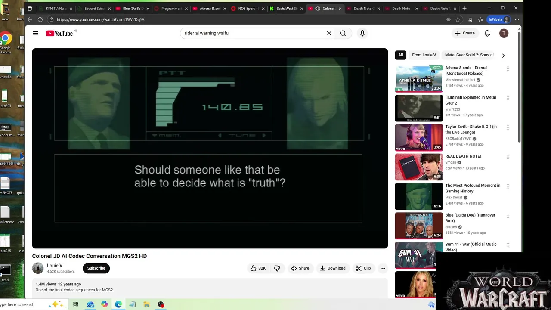Select Metal Gear Solid 2 chip

click(469, 55)
